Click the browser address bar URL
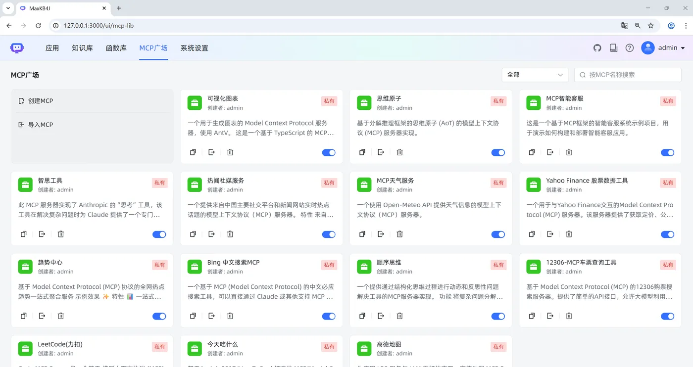The image size is (693, 367). [99, 26]
